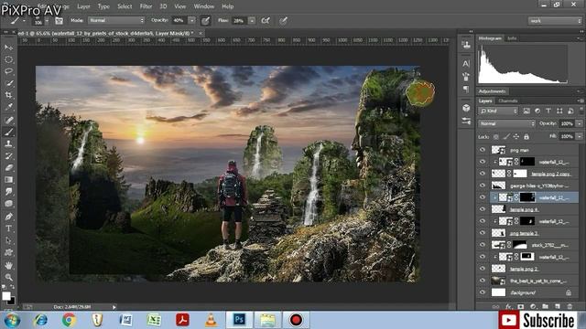The image size is (586, 329).
Task: Select the Gradient tool
Action: (8, 180)
